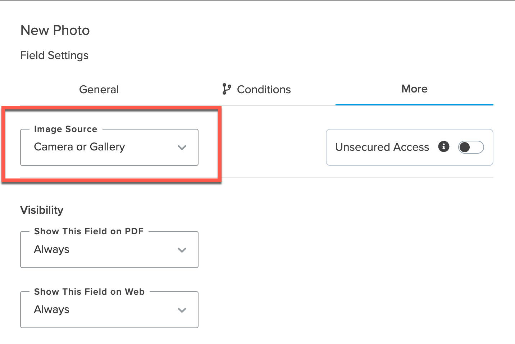Click the Always value under Show on Web

[x=51, y=309]
